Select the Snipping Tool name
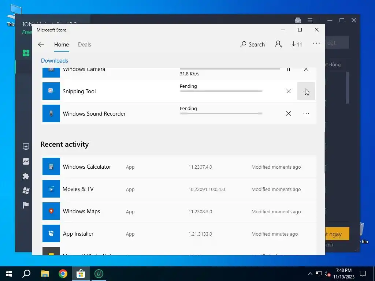 coord(79,91)
